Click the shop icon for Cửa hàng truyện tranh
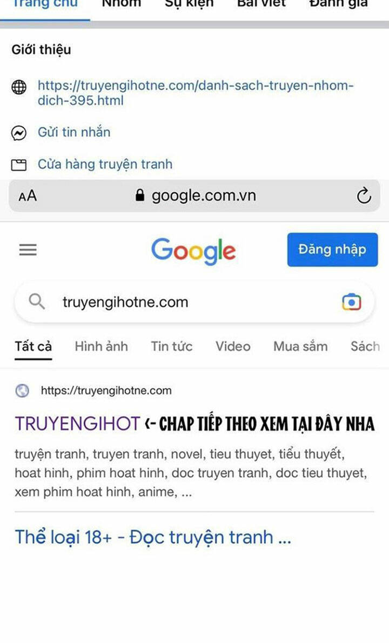The height and width of the screenshot is (643, 389). click(19, 165)
